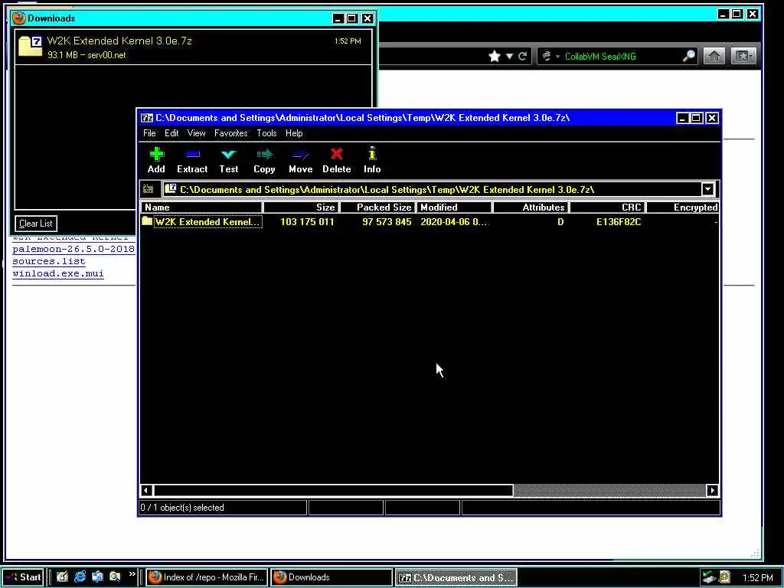Sort by Size column header

(300, 207)
